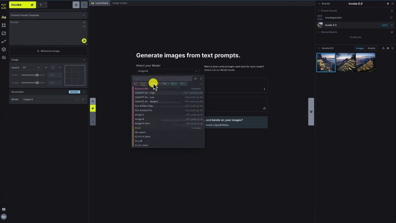Click the yellow prompt expansion icon

[84, 41]
